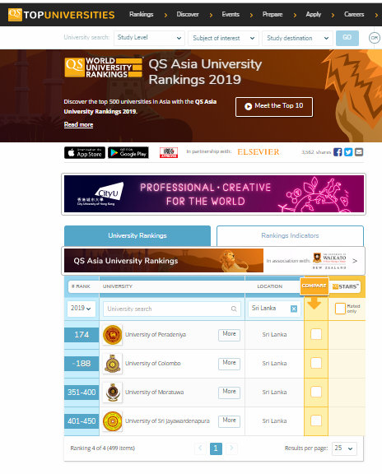Open the Careers menu
This screenshot has height=474, width=382.
click(354, 15)
